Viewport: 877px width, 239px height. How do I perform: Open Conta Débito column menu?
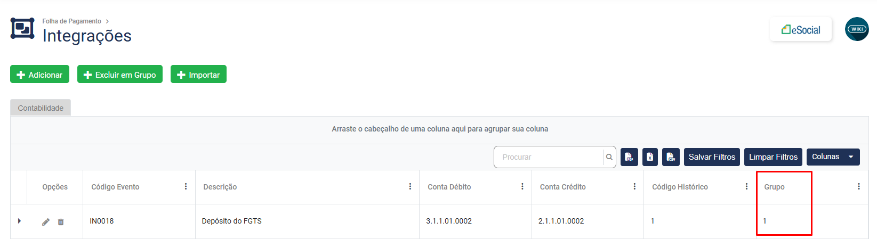522,186
